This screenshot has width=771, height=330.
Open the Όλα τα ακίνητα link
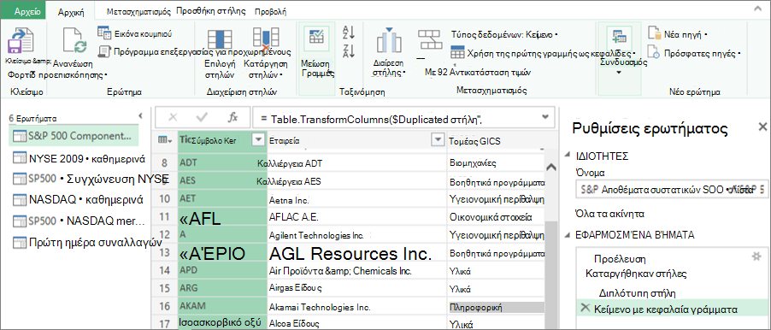pos(610,214)
